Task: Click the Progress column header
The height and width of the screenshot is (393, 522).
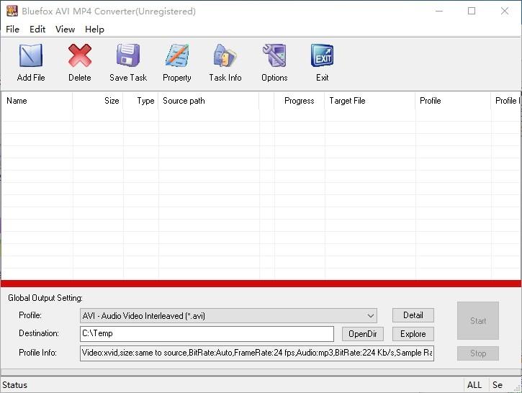Action: [x=300, y=101]
